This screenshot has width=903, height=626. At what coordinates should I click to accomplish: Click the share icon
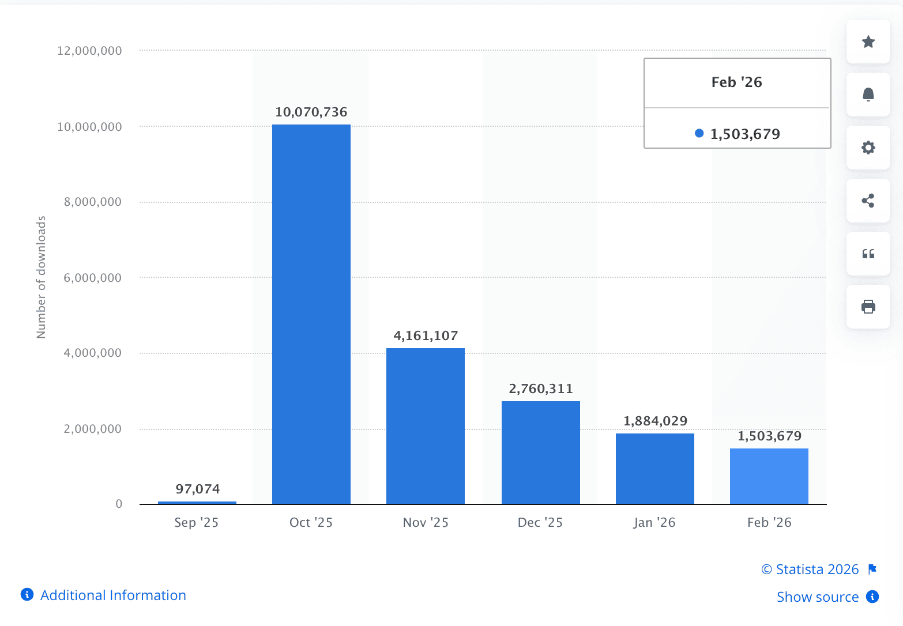click(868, 201)
